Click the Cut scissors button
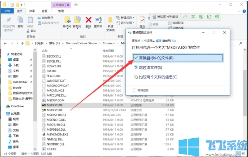The image size is (248, 157). click(31, 31)
